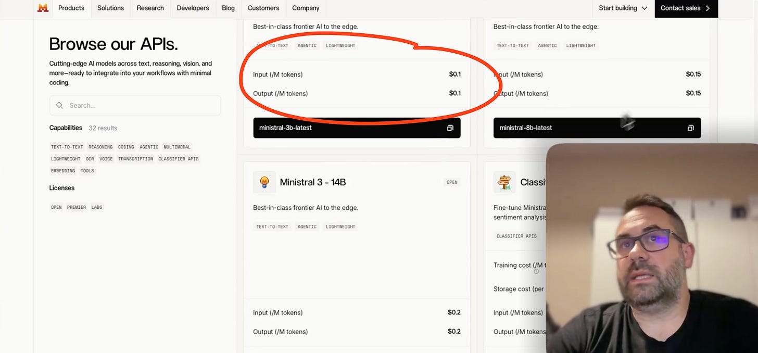The image size is (758, 353).
Task: Click AGENTIC tag above ministral-8b-latest
Action: coord(547,45)
